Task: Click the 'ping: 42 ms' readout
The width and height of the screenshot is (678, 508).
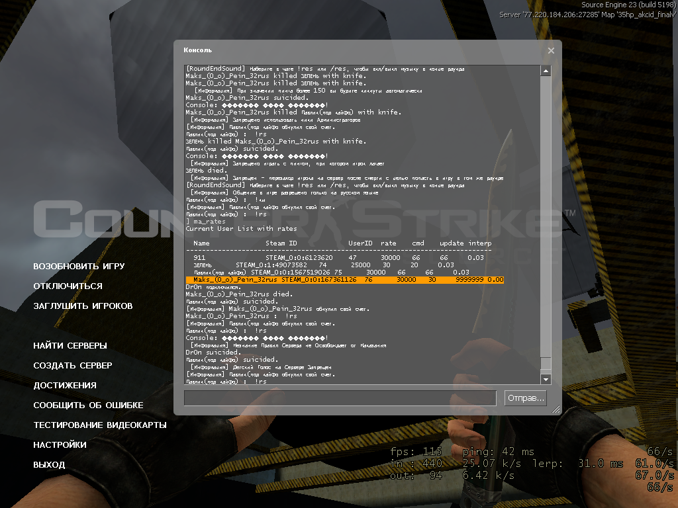Action: pyautogui.click(x=498, y=452)
